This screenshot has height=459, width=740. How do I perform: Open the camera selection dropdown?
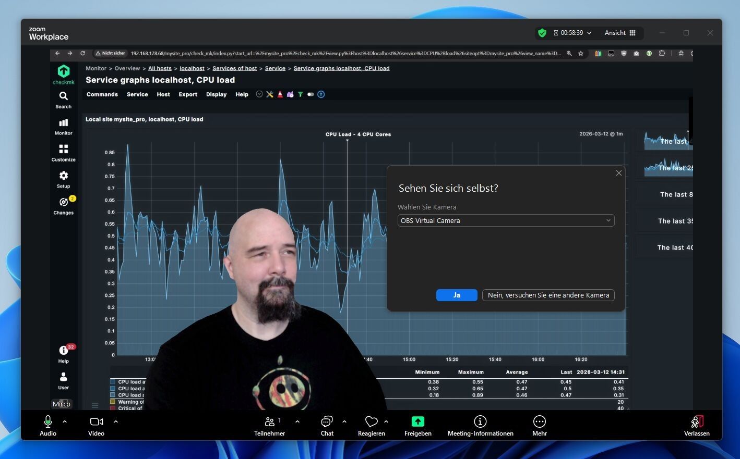506,221
